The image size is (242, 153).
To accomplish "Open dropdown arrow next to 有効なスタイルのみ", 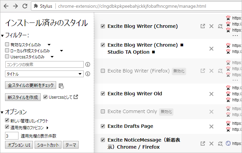I will (49, 45).
